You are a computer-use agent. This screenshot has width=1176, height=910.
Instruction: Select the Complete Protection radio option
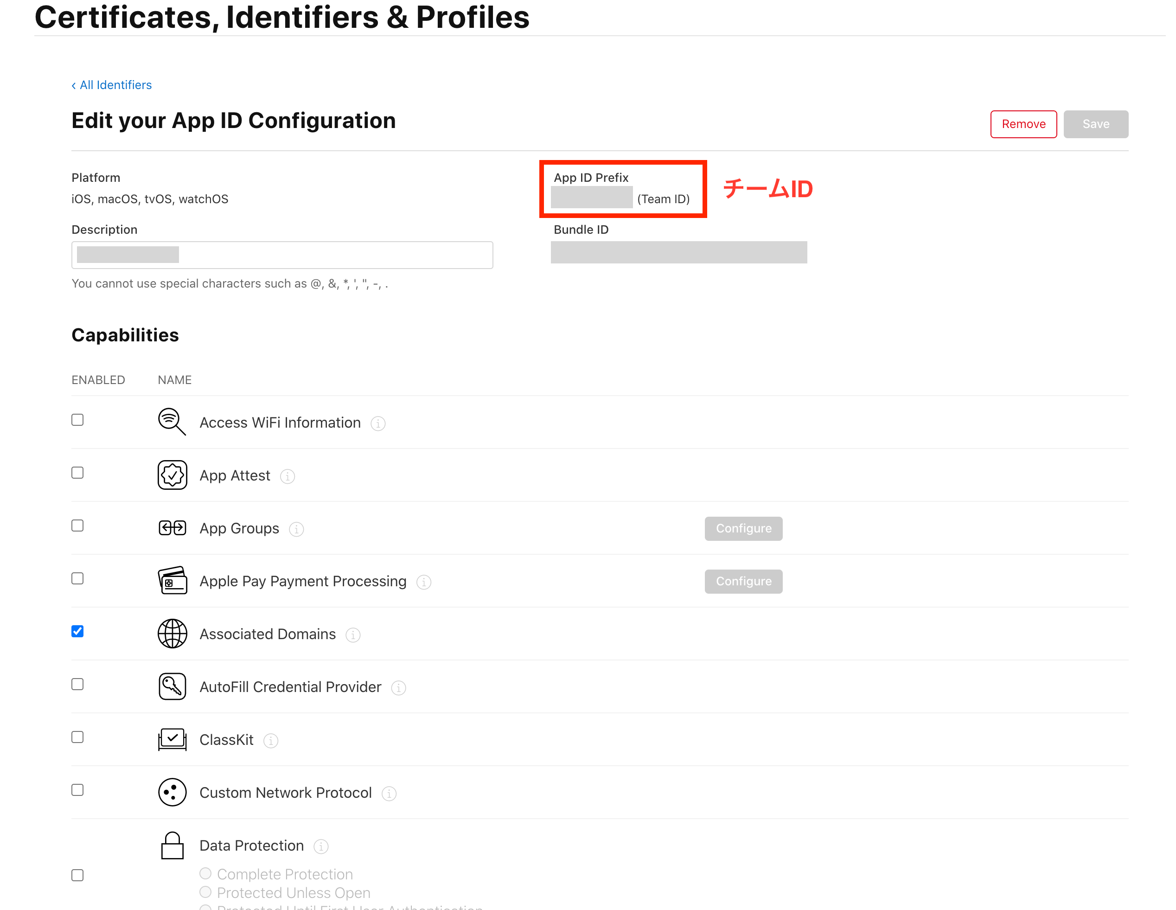(x=205, y=873)
